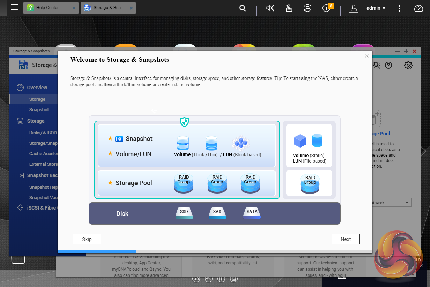Click the thin volume cylinder icon
The image size is (430, 287).
pos(212,143)
